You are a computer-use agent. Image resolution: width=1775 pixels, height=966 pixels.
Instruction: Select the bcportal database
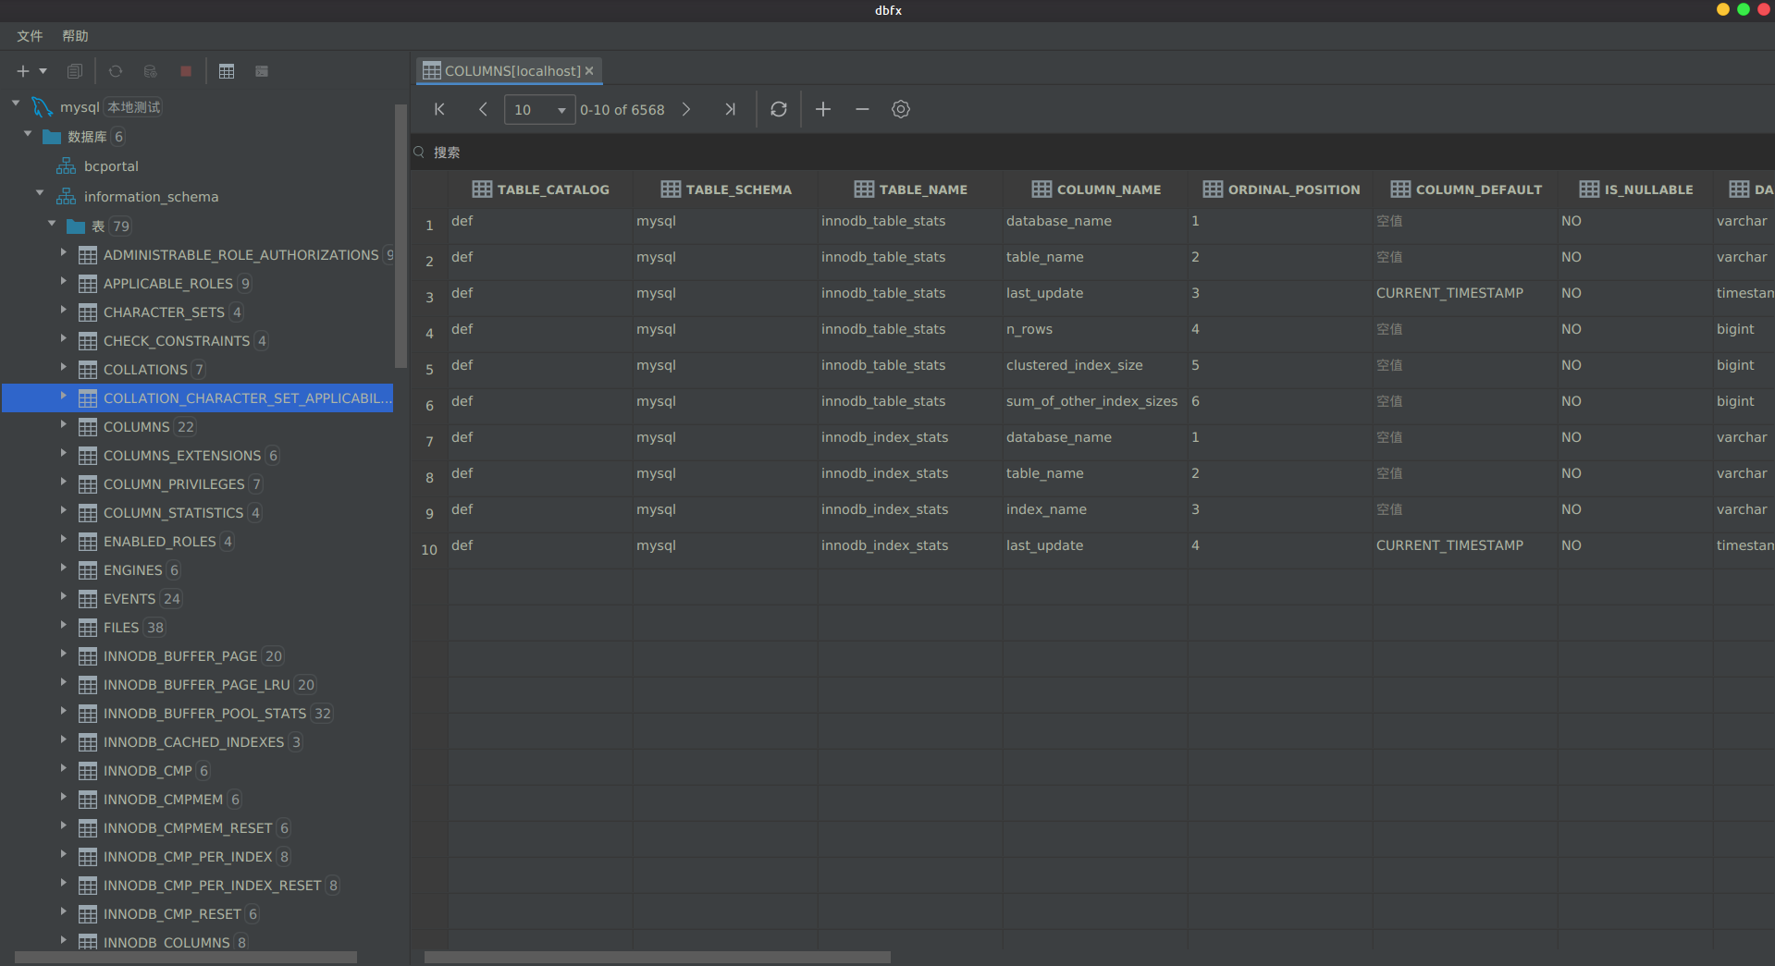click(111, 166)
